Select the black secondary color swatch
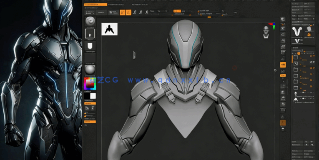Viewport: 319px width, 160px height. [x=87, y=96]
